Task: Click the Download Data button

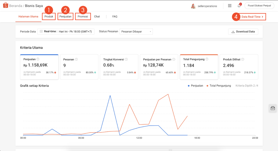Action: click(x=243, y=31)
